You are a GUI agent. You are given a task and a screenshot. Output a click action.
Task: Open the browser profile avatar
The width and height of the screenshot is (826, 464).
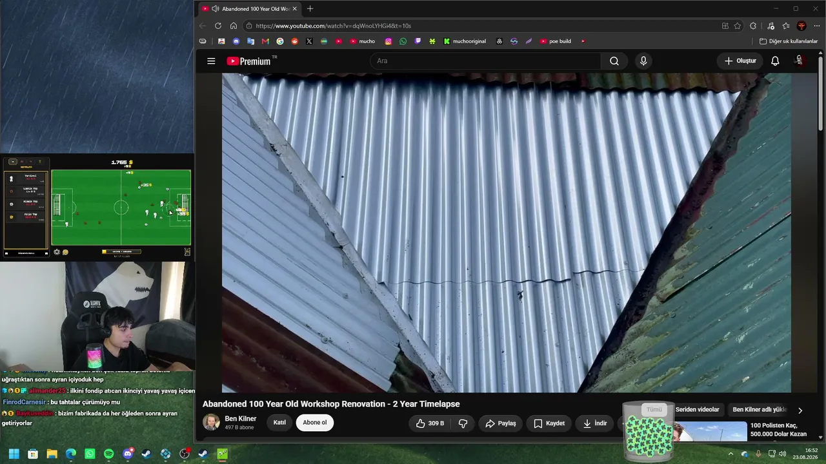pos(801,26)
